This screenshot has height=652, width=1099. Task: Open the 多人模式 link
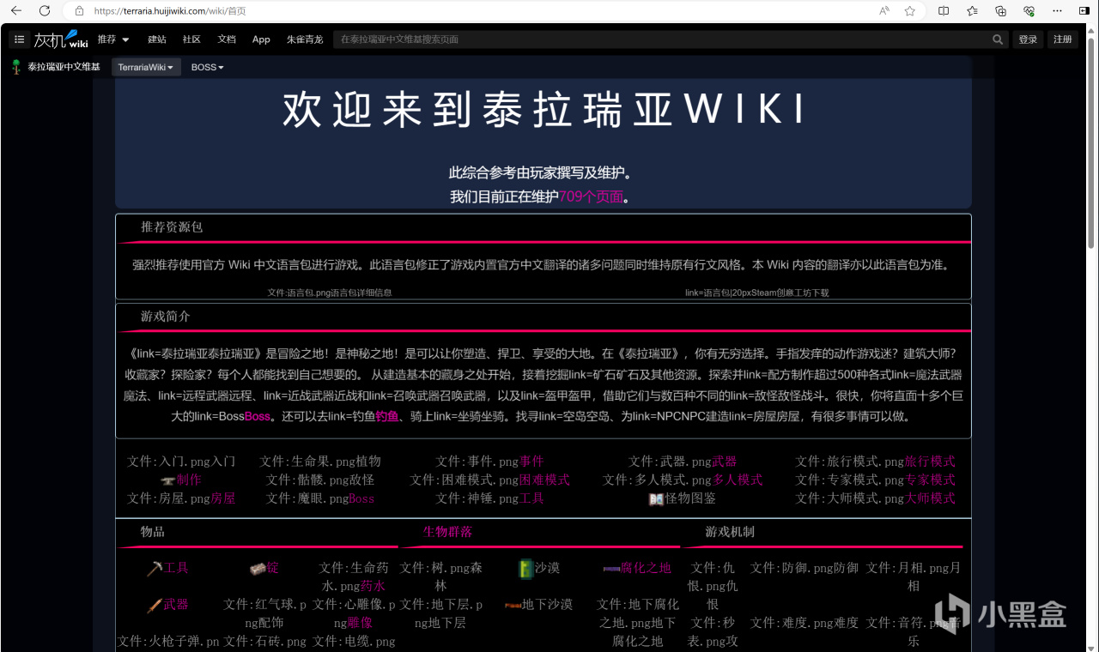click(x=738, y=480)
